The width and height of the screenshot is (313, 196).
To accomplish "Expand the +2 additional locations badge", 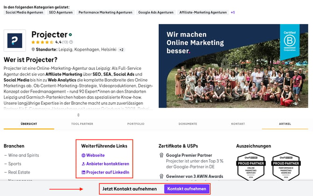I will [x=121, y=50].
